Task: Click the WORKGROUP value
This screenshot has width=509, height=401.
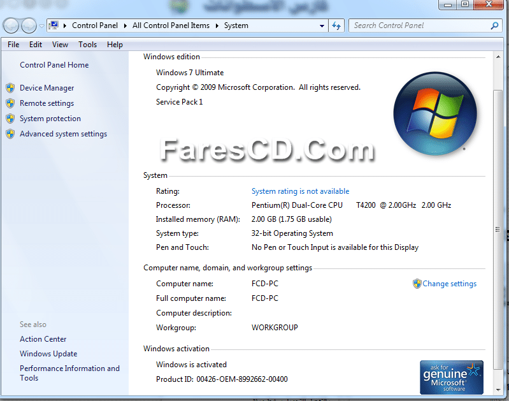Action: tap(275, 328)
